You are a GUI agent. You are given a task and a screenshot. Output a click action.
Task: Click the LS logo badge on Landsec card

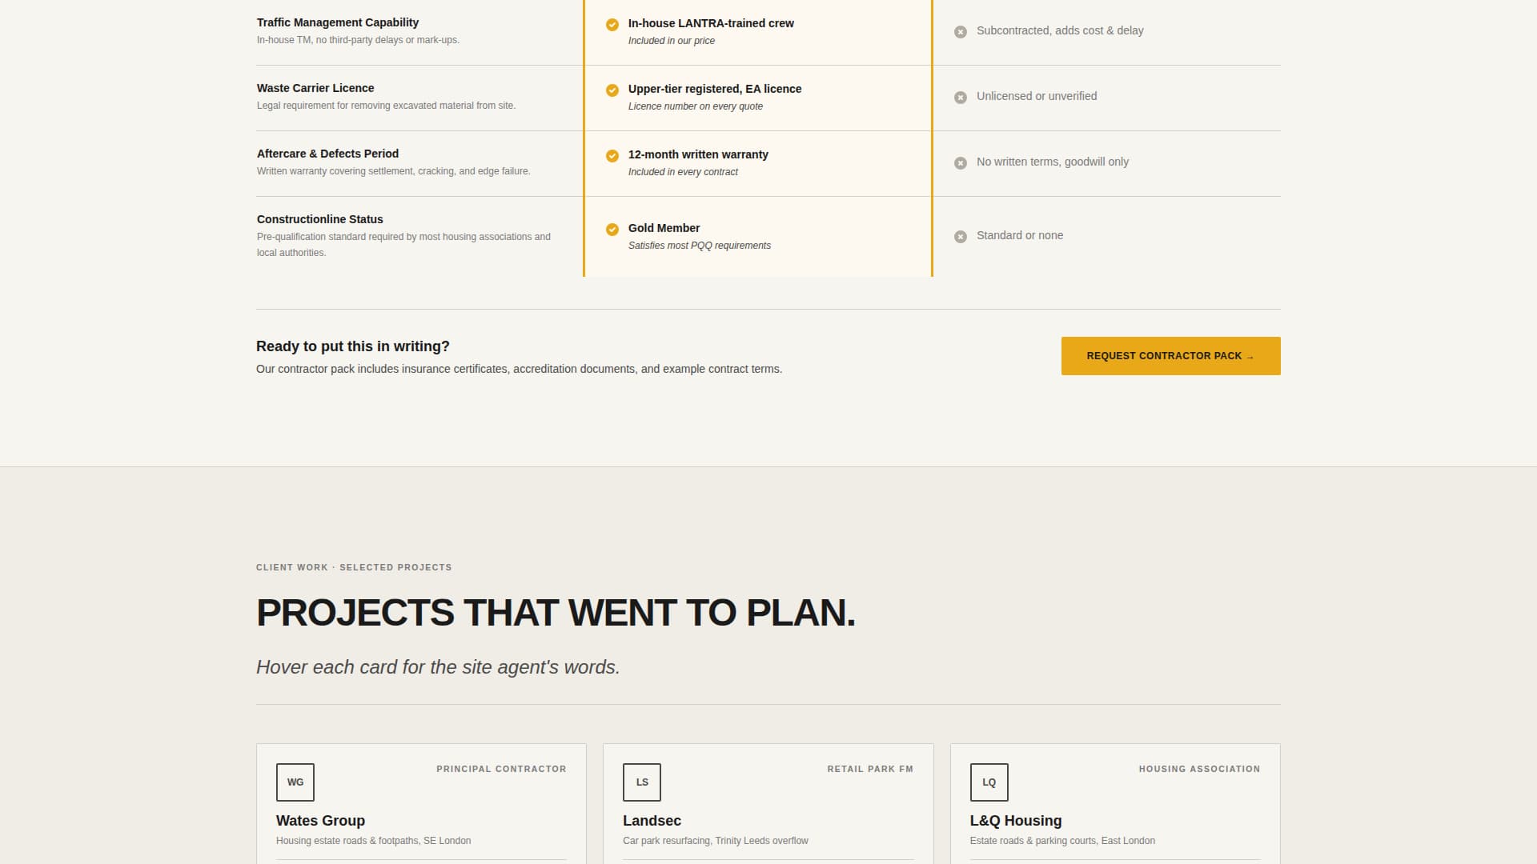pos(642,782)
